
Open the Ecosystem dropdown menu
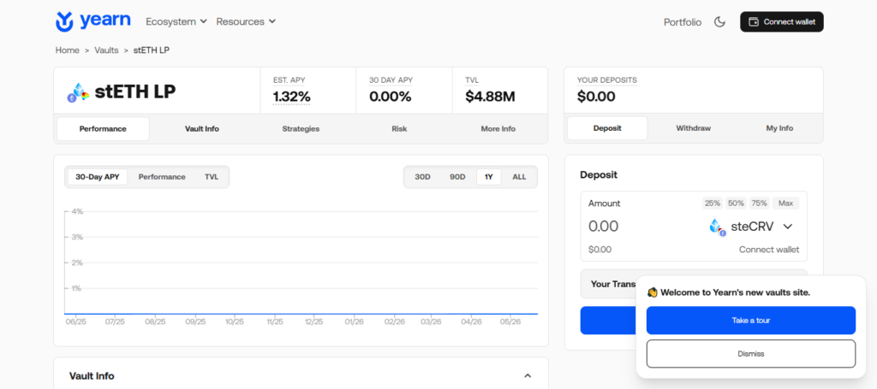[x=176, y=21]
